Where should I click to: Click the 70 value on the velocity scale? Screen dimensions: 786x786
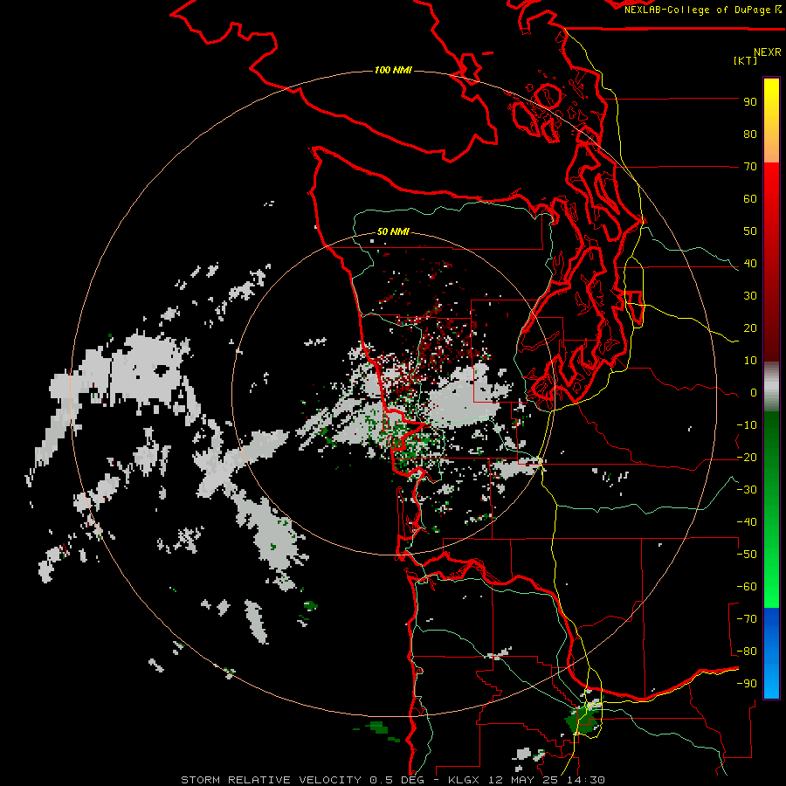(750, 167)
